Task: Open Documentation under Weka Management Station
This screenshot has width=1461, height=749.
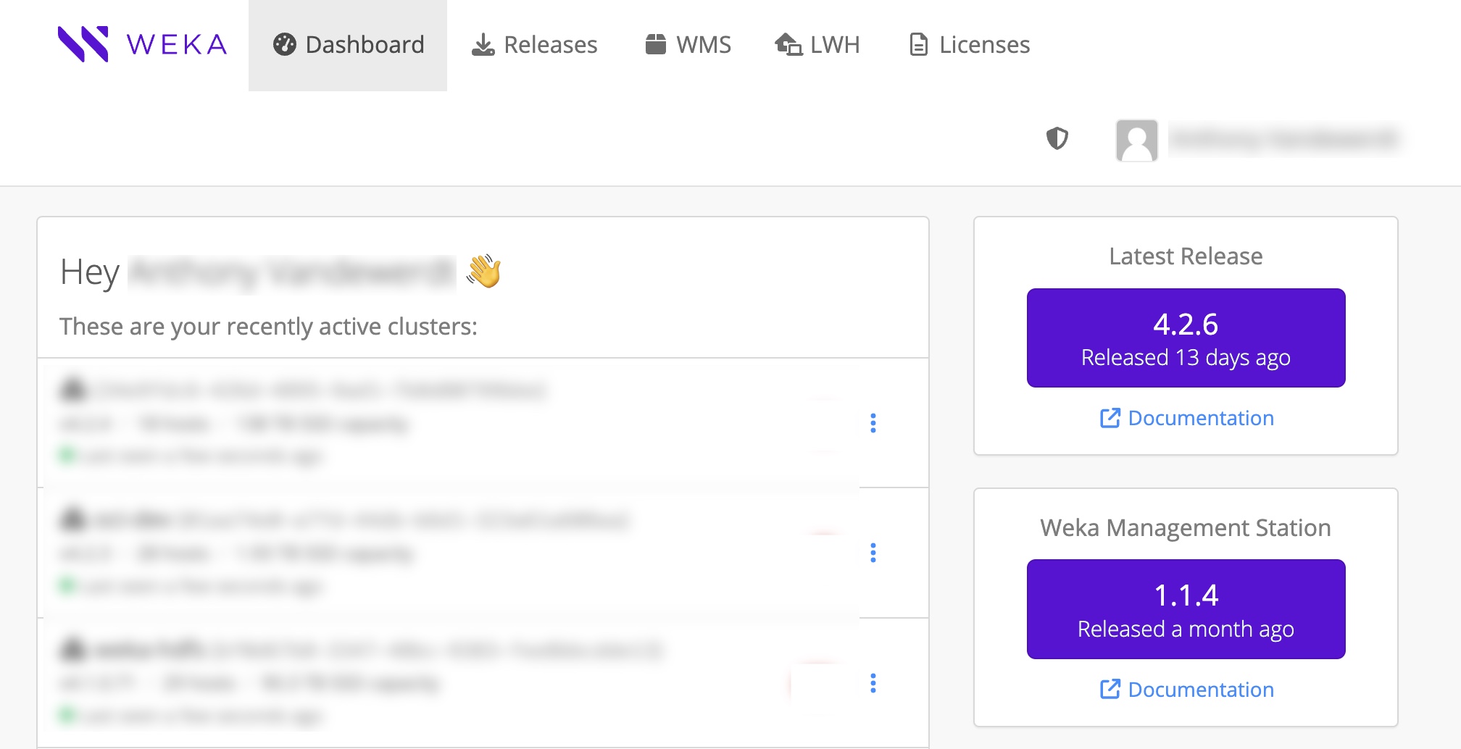Action: click(1186, 690)
